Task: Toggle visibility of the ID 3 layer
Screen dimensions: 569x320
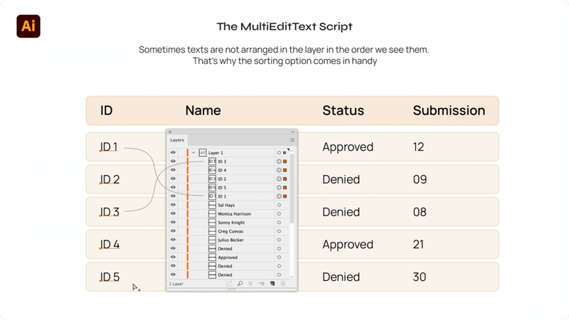Action: pos(173,161)
